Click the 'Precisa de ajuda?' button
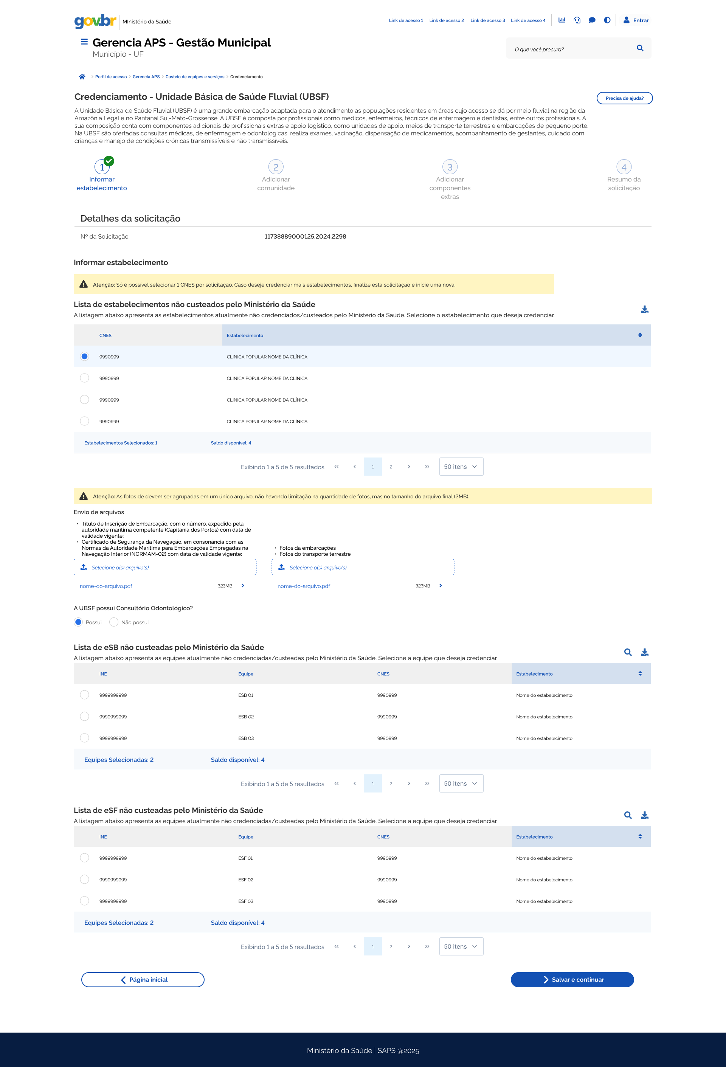 pos(625,98)
